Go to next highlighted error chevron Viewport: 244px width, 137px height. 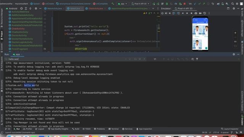[x=157, y=13]
